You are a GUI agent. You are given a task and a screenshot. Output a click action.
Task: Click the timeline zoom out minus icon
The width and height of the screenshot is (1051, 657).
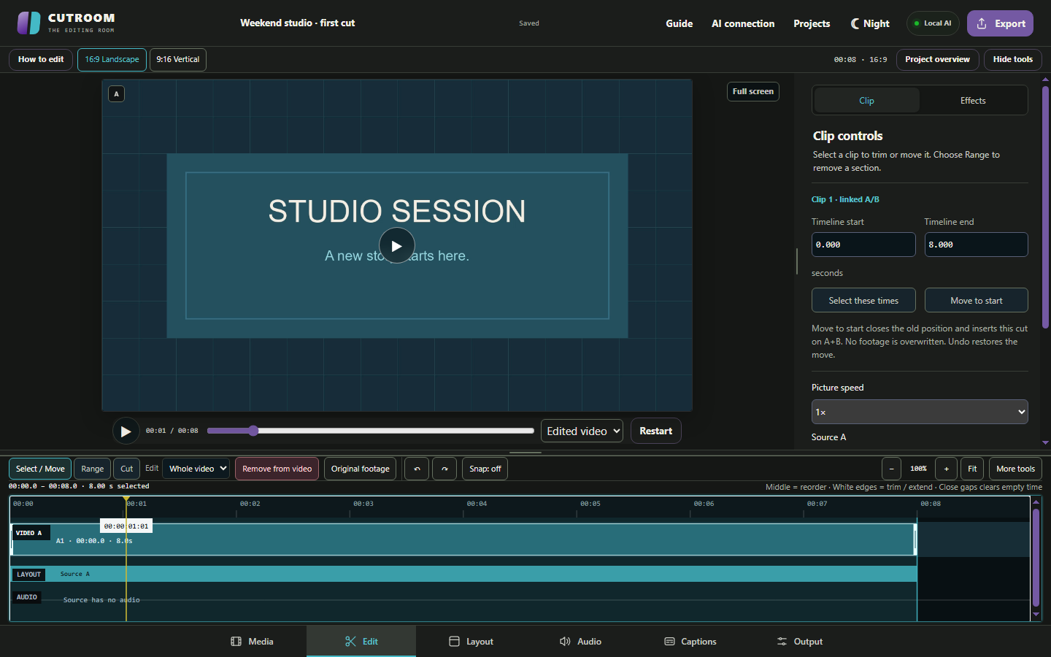coord(891,469)
